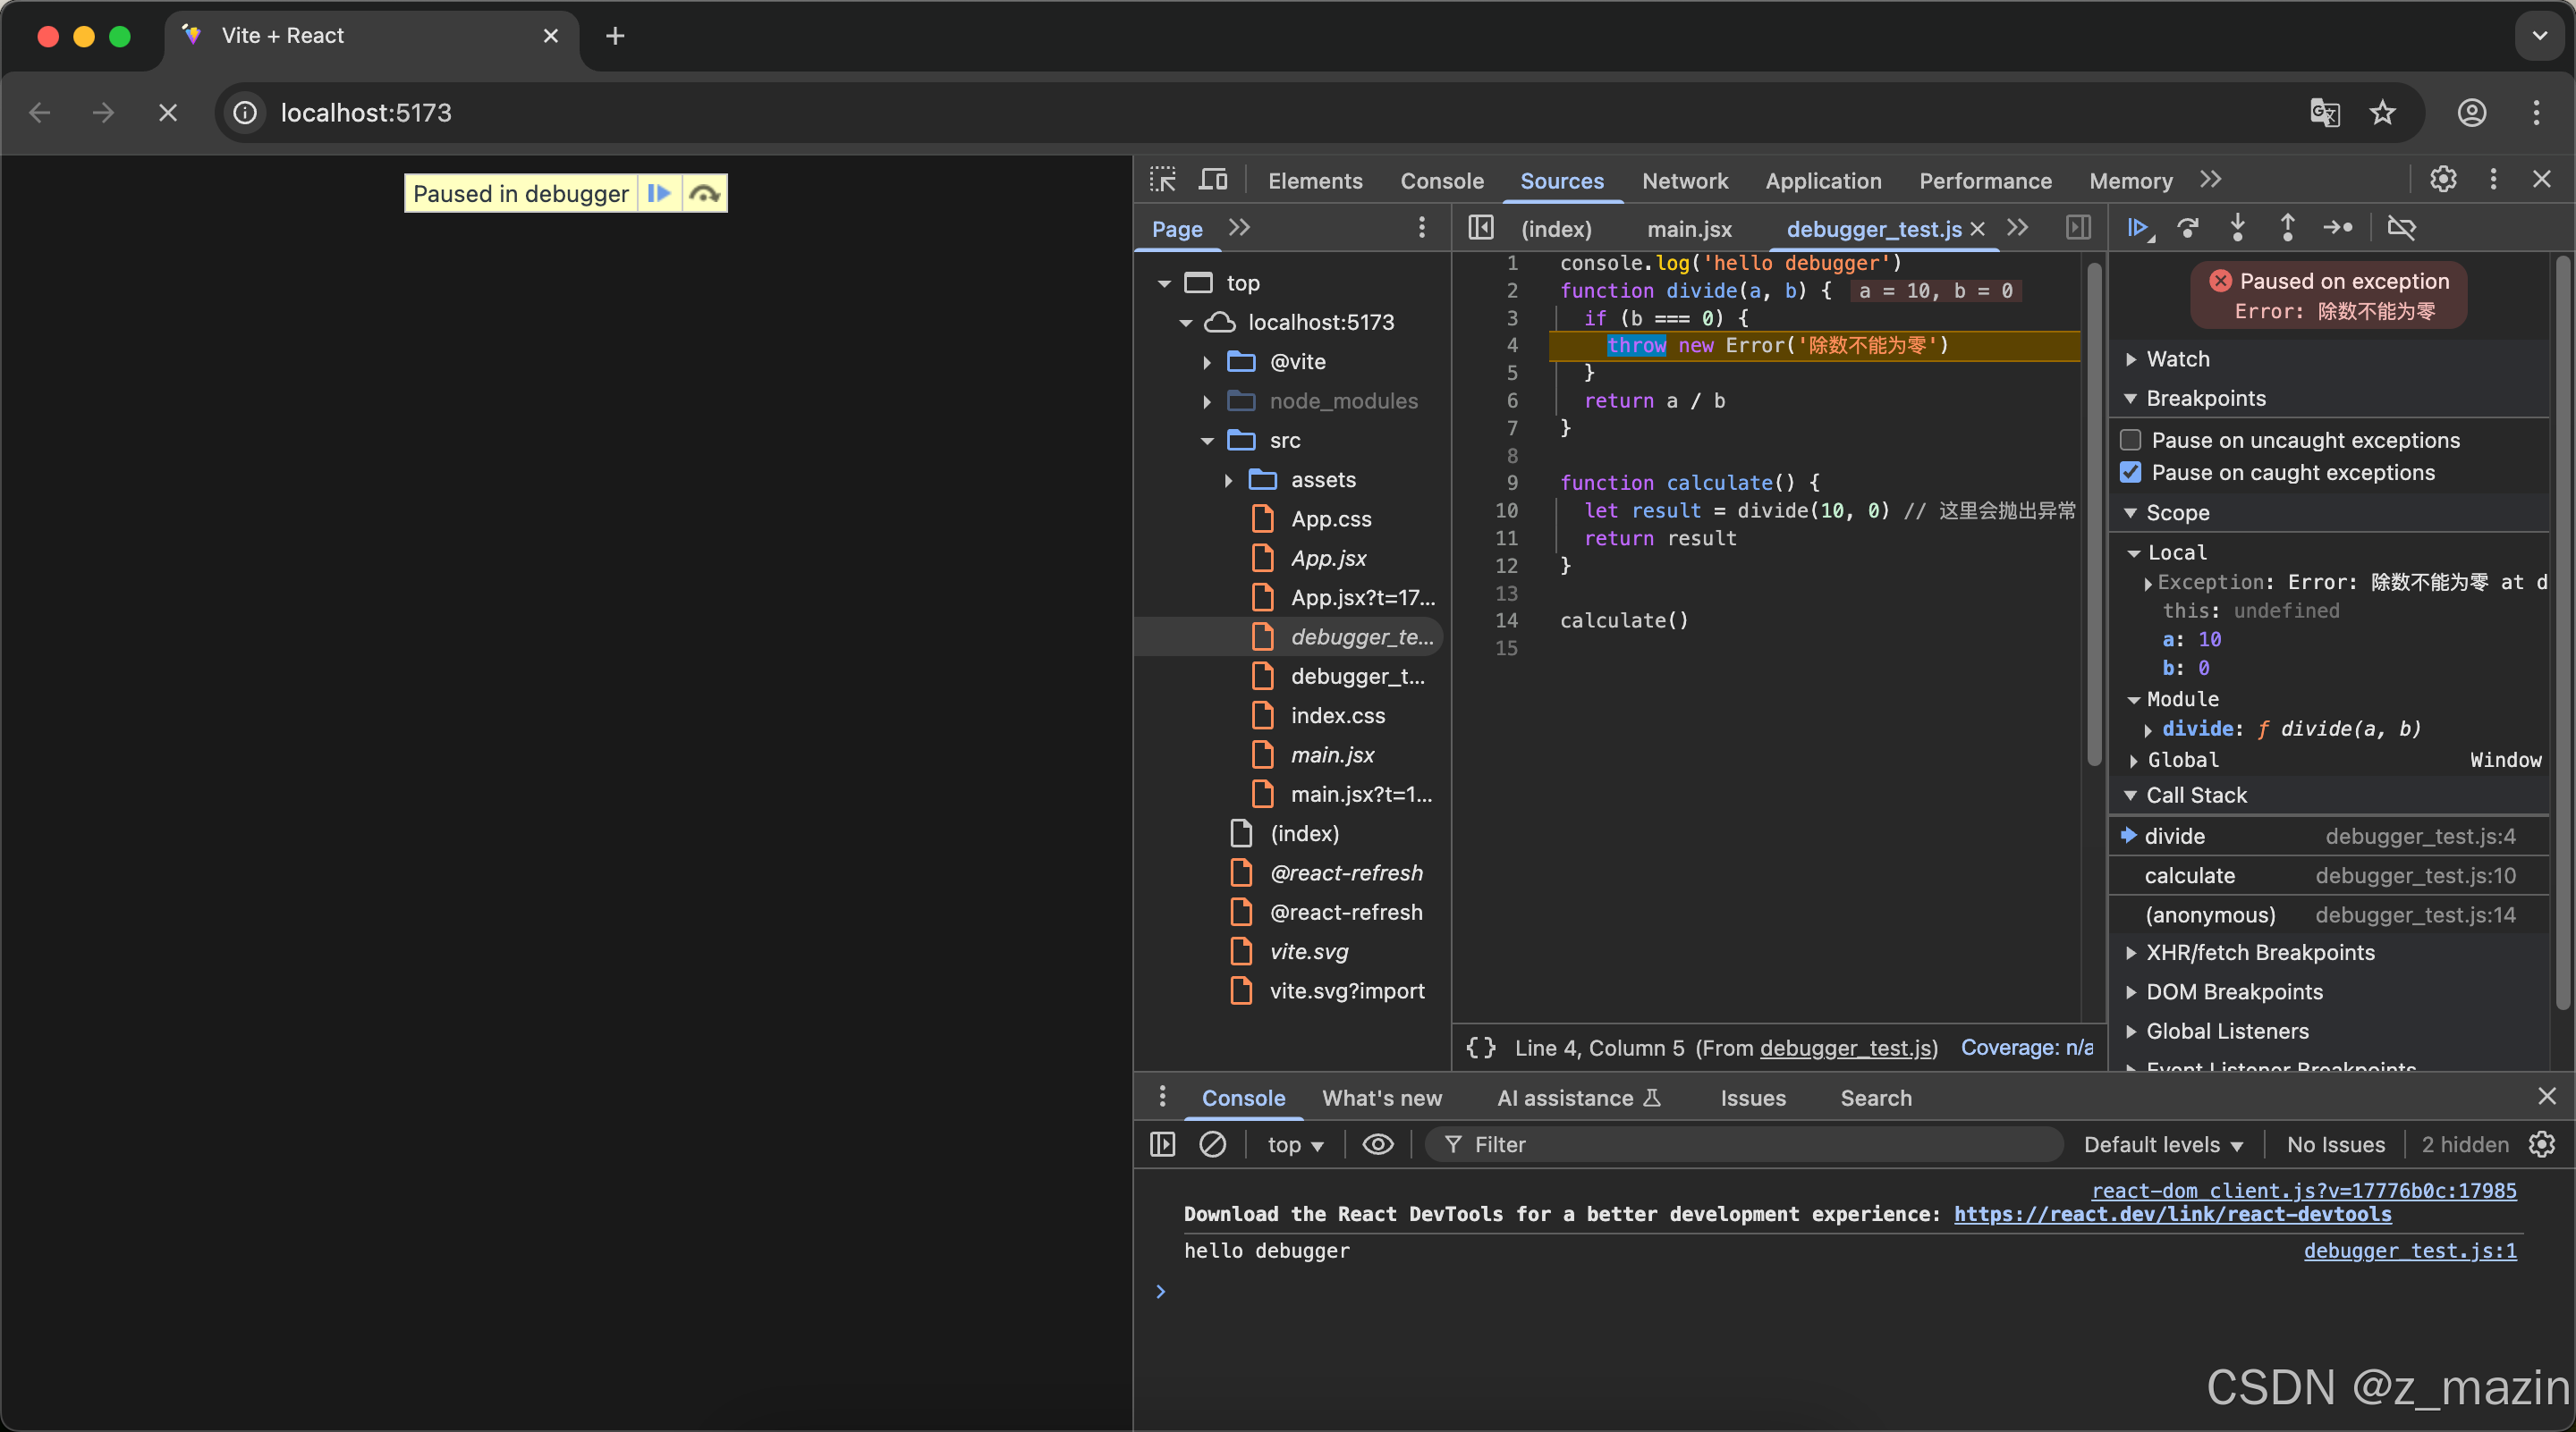Deactivate breakpoints icon

[x=2402, y=229]
